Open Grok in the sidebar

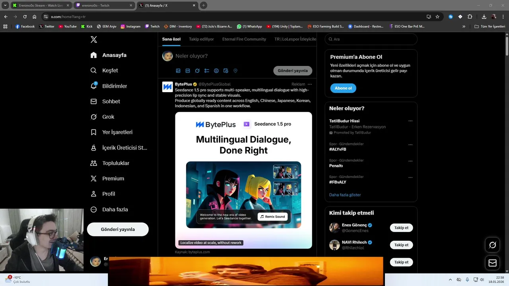(x=102, y=117)
